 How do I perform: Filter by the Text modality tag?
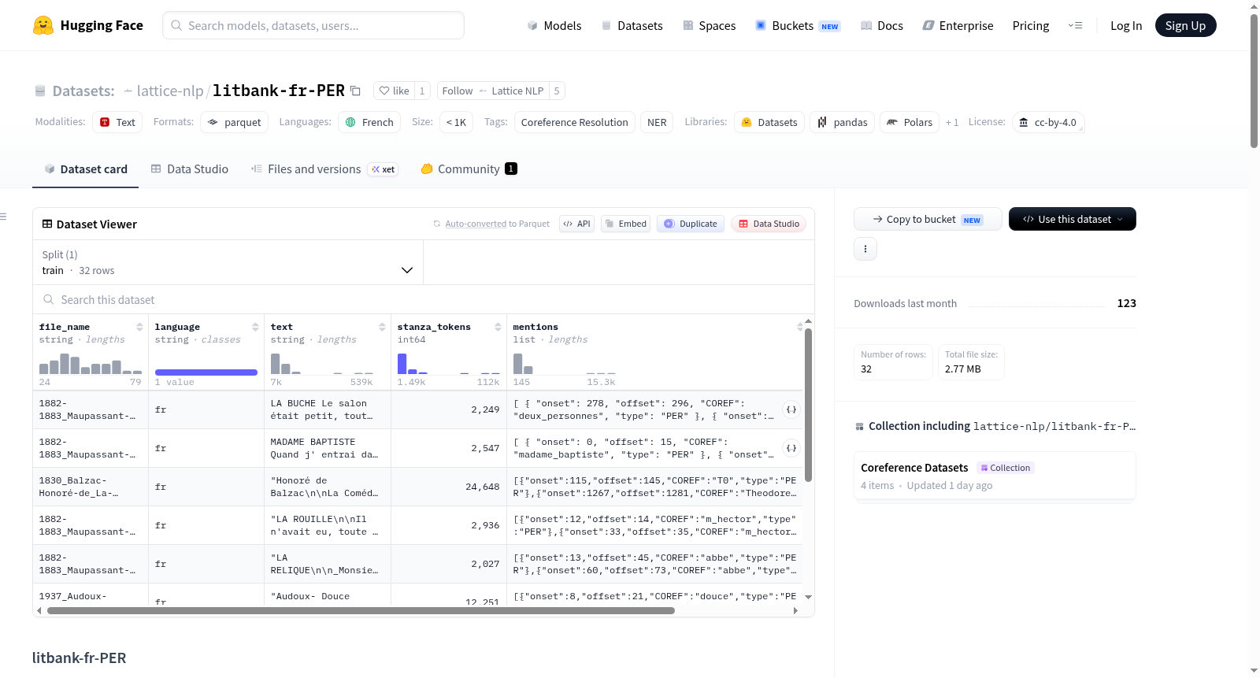coord(117,122)
